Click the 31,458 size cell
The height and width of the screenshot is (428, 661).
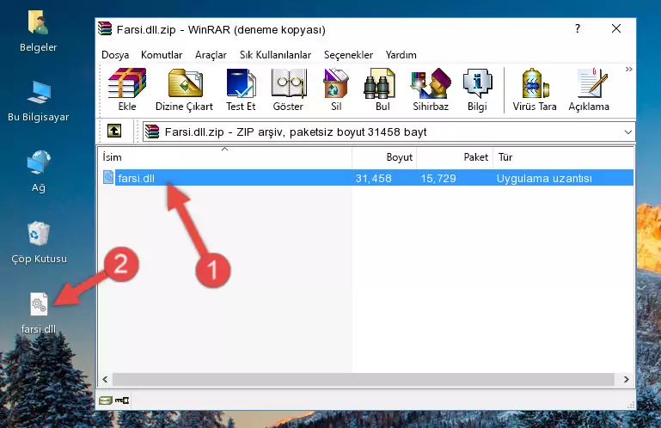point(374,179)
